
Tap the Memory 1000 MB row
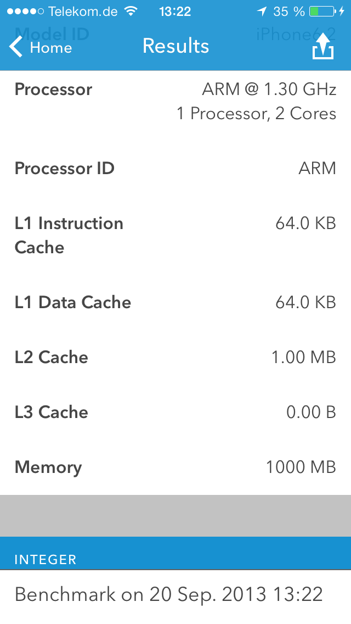[x=175, y=467]
